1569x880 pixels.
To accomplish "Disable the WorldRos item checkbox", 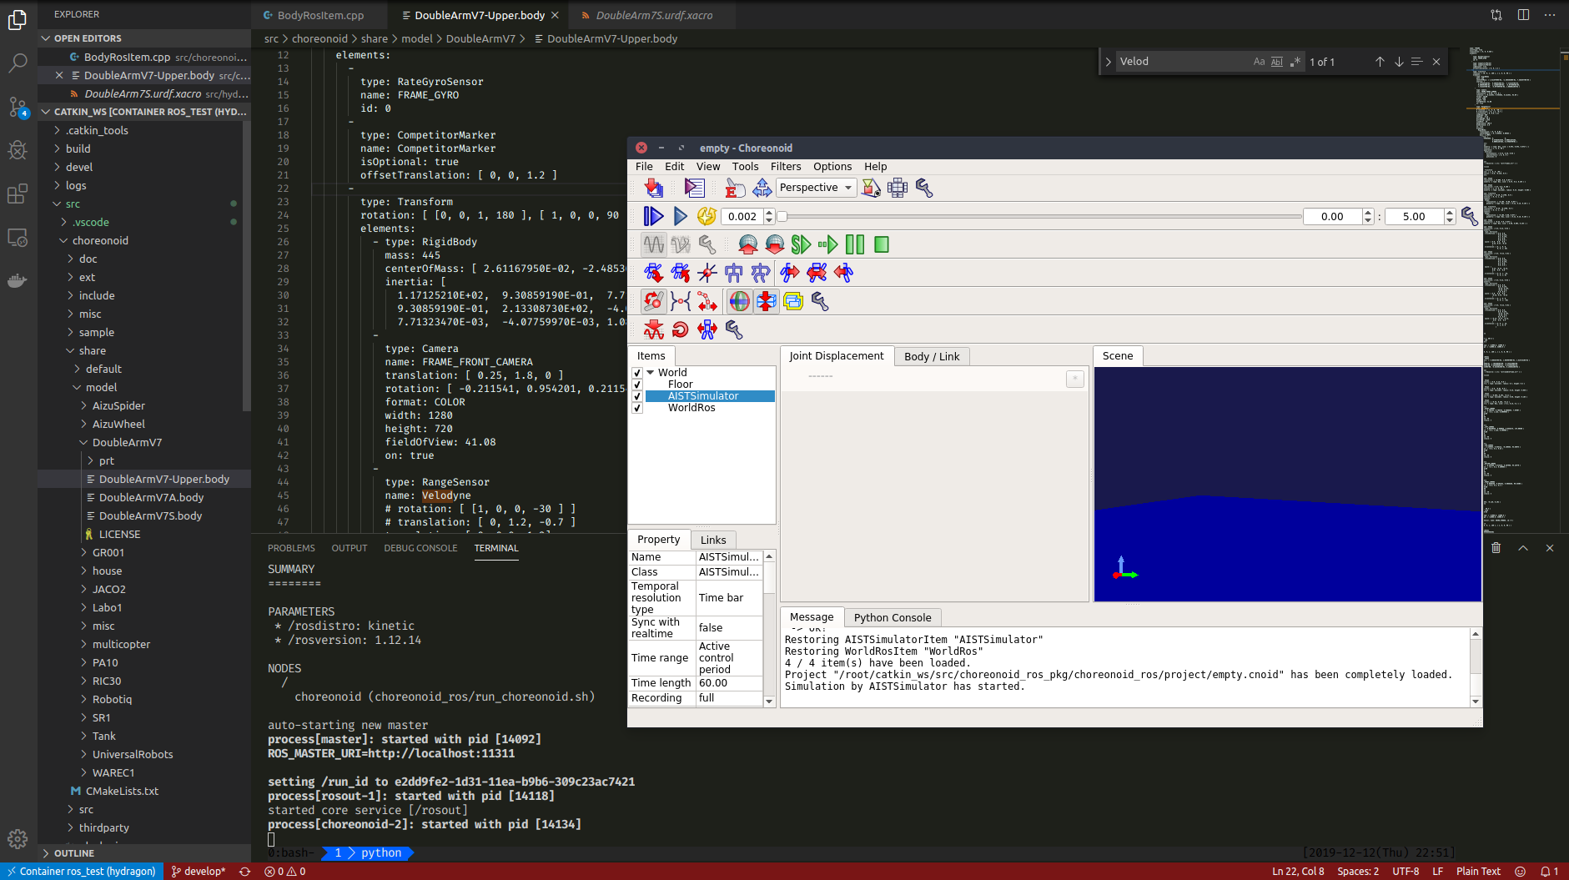I will [x=637, y=408].
